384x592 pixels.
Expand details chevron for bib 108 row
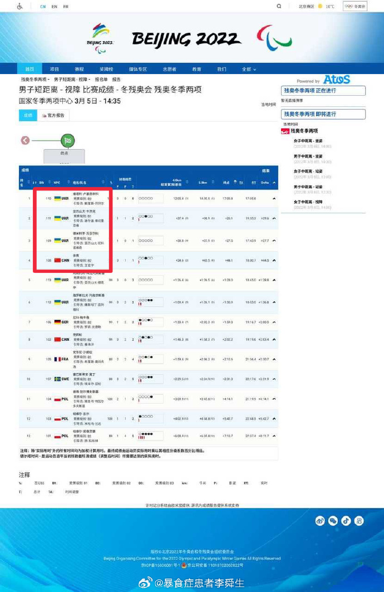tap(274, 261)
